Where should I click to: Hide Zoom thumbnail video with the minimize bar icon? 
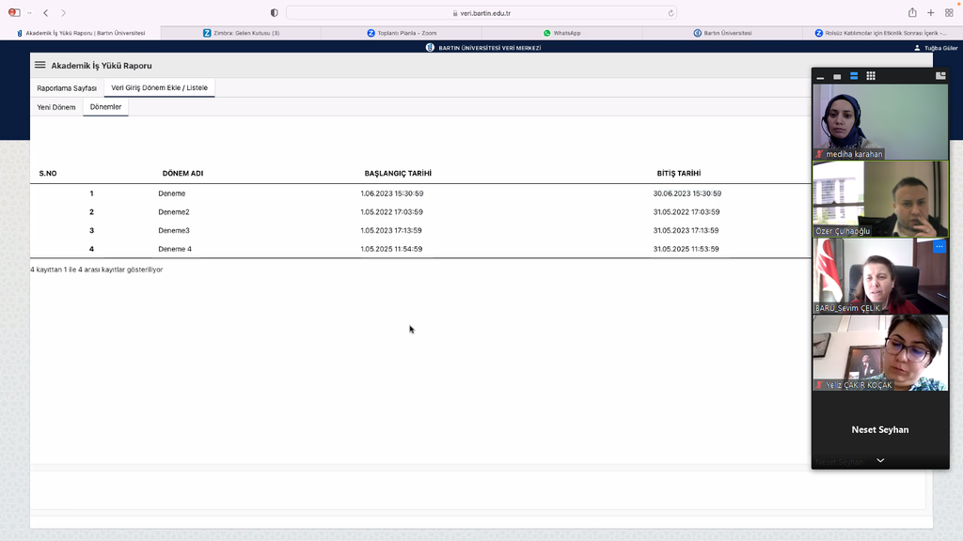click(820, 77)
